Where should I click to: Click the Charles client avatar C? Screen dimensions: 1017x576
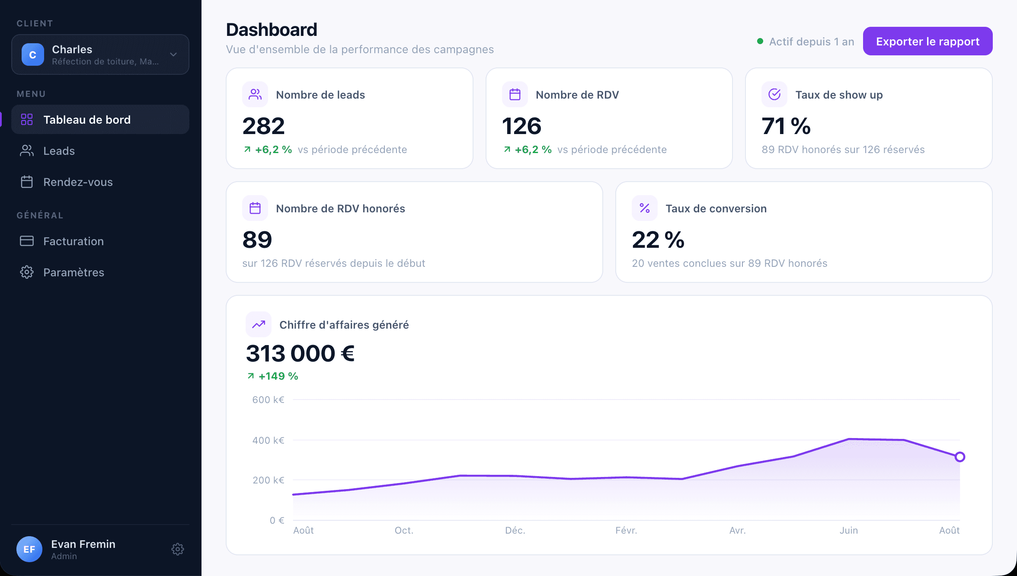(x=33, y=54)
